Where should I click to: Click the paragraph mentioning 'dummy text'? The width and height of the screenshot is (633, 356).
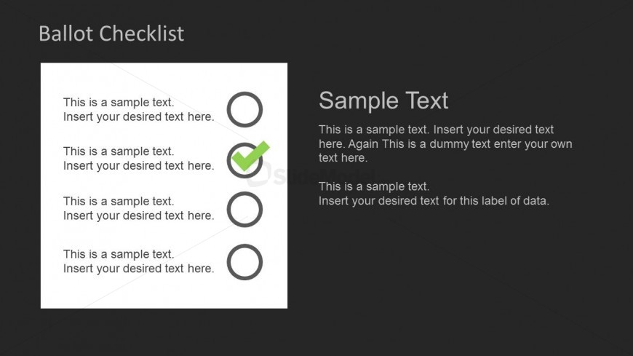445,143
